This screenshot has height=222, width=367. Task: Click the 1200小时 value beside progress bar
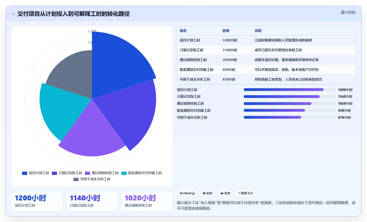coord(345,90)
